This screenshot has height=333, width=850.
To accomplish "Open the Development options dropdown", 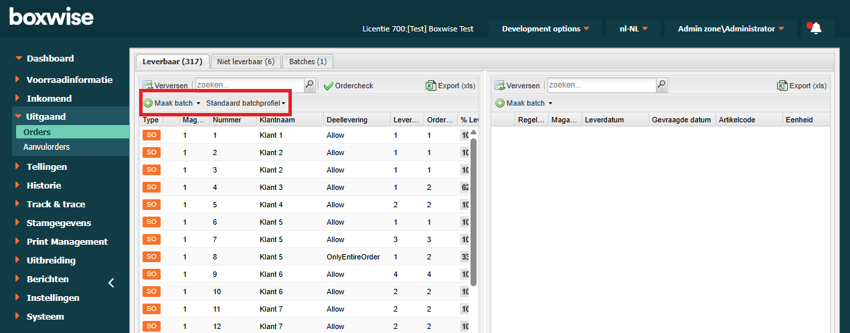I will (x=545, y=29).
